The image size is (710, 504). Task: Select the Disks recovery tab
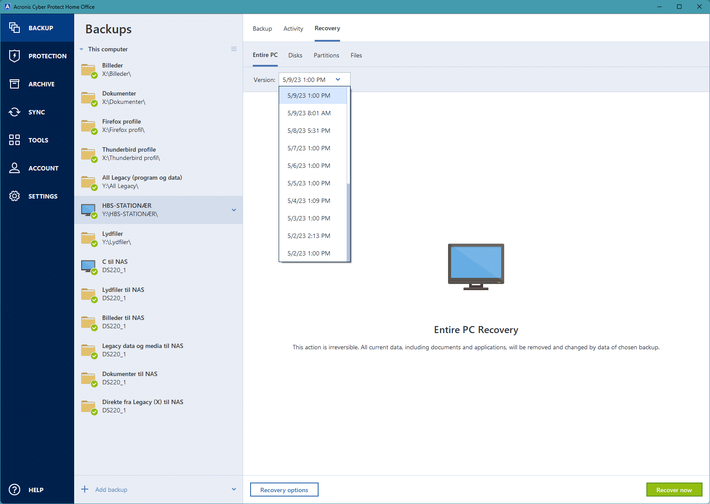click(295, 55)
